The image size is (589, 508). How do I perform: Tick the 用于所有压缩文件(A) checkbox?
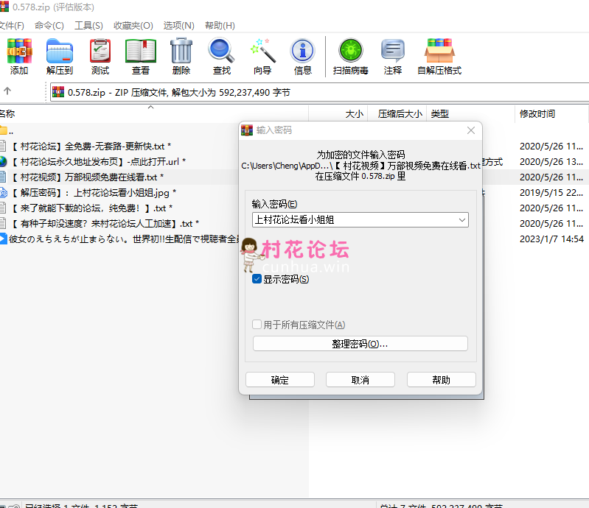(x=257, y=324)
